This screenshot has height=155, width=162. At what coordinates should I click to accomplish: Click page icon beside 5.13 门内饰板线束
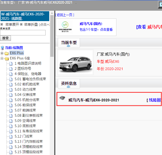coord(11,142)
